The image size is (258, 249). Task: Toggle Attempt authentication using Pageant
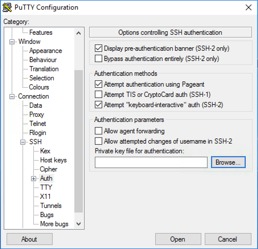99,84
